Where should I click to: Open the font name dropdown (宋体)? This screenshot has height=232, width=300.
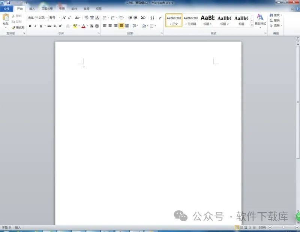[47, 18]
